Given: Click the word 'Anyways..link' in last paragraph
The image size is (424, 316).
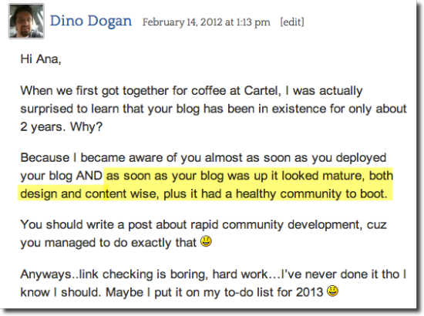Looking at the screenshot, I should (x=59, y=274).
